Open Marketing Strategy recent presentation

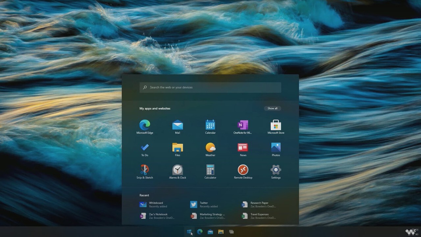coord(208,216)
